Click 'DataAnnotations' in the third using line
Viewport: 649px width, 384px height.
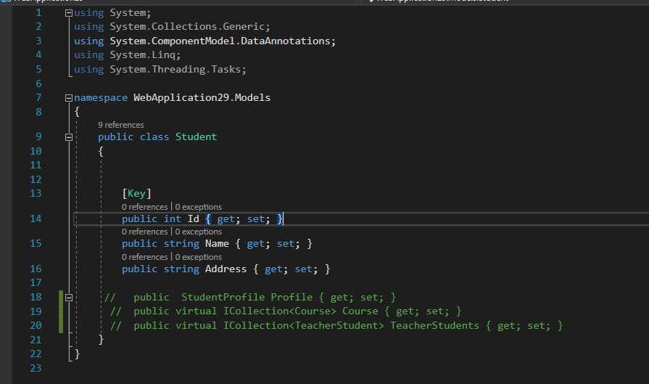pos(285,41)
